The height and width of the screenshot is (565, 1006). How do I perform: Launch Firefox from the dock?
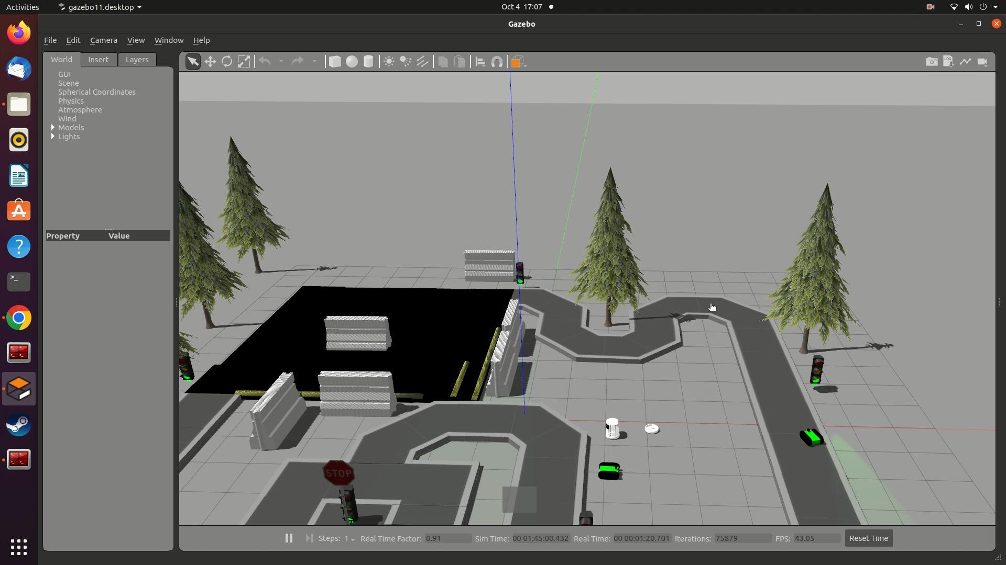[x=19, y=33]
